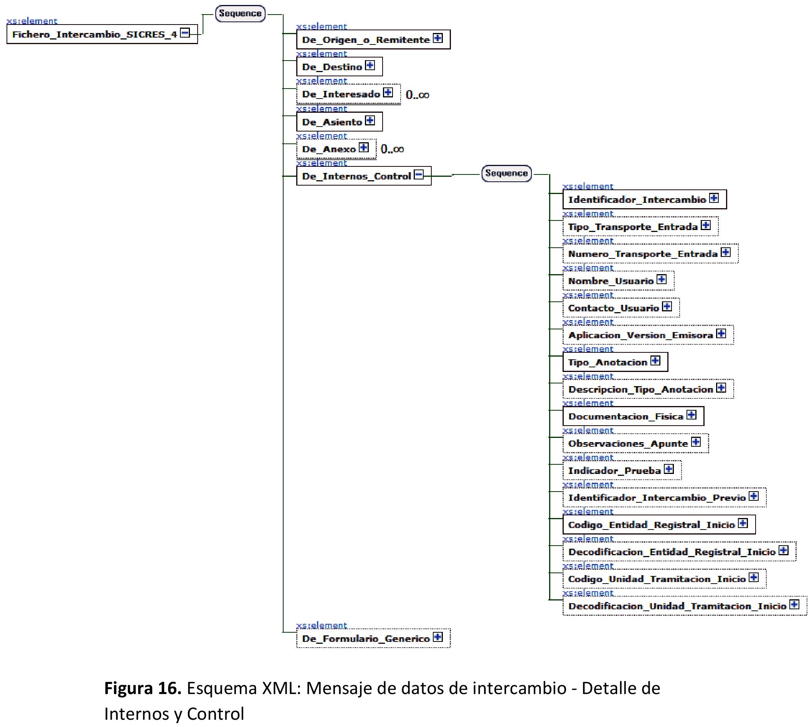Select the De_Asiento element label
The image size is (812, 727).
332,122
